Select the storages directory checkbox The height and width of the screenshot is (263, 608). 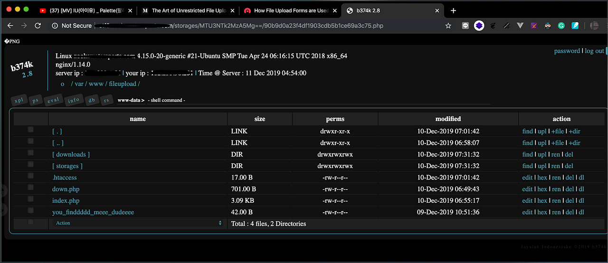[x=31, y=164]
